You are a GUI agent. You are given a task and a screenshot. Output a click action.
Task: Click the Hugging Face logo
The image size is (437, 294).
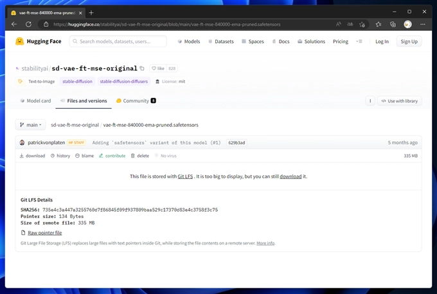click(39, 41)
